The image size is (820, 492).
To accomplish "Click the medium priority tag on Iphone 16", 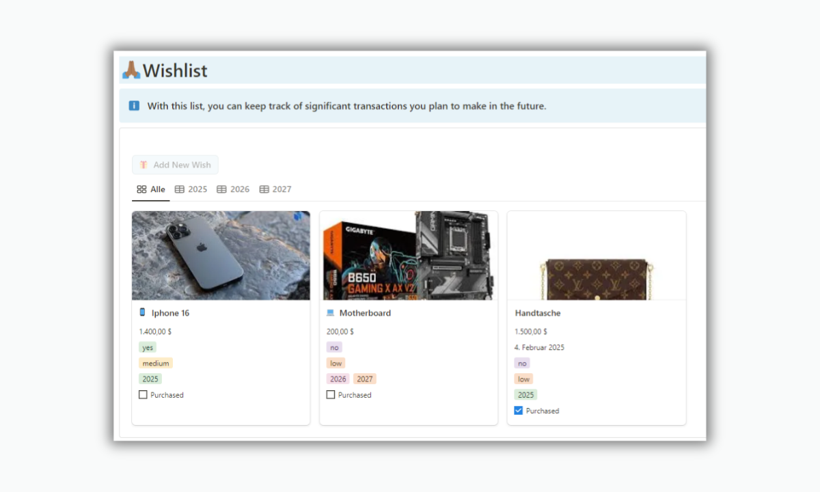I will pyautogui.click(x=156, y=364).
